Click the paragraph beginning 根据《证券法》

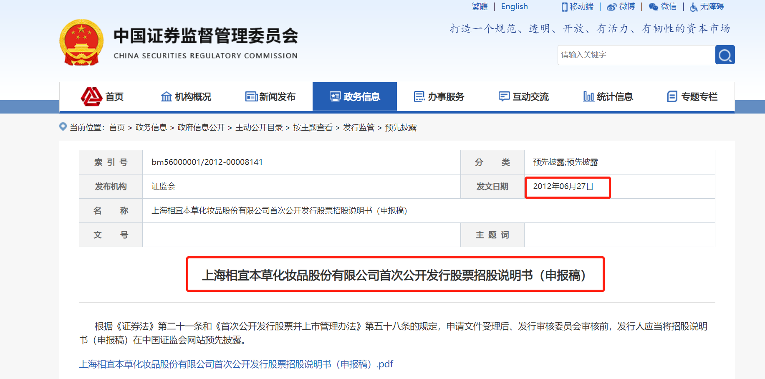(393, 333)
